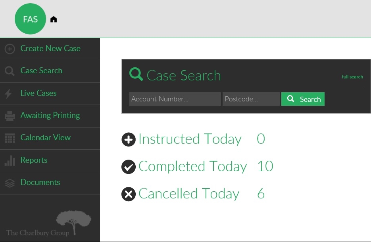Click the checkmark circle by Completed Today
Image resolution: width=371 pixels, height=242 pixels.
tap(129, 167)
